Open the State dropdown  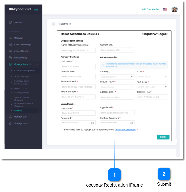166,77
